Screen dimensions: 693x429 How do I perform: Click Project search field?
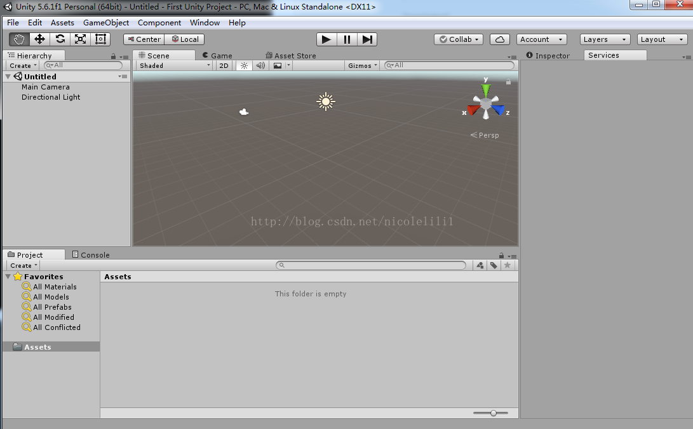coord(371,265)
